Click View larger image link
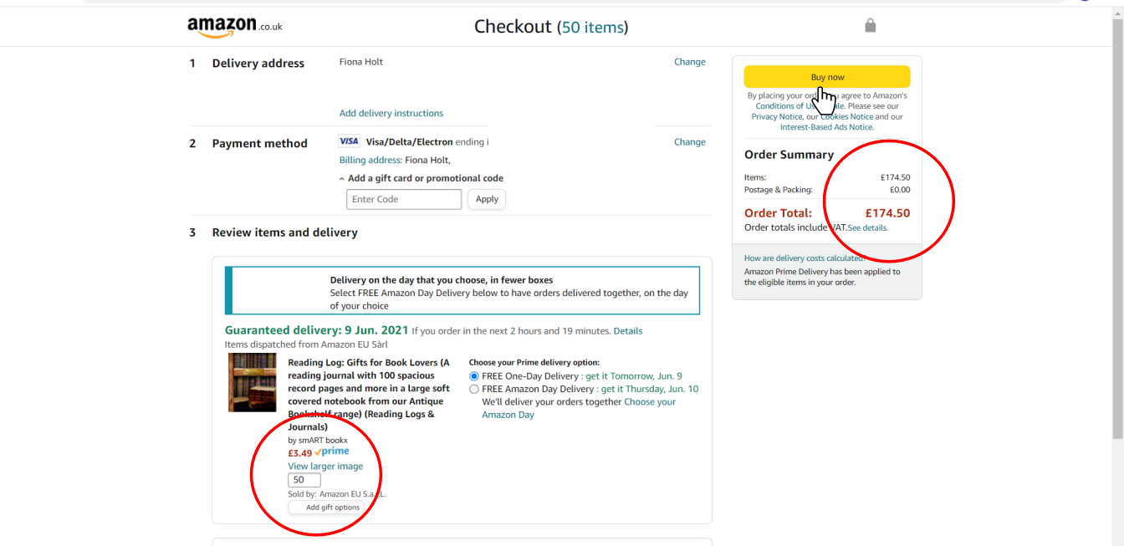1124x546 pixels. click(x=325, y=466)
